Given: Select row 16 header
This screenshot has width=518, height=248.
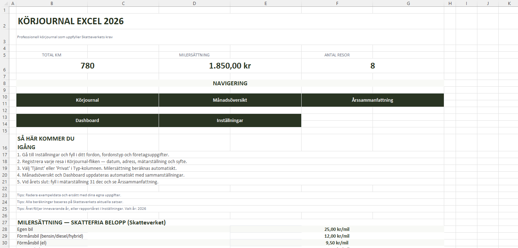Looking at the screenshot, I should [4, 143].
